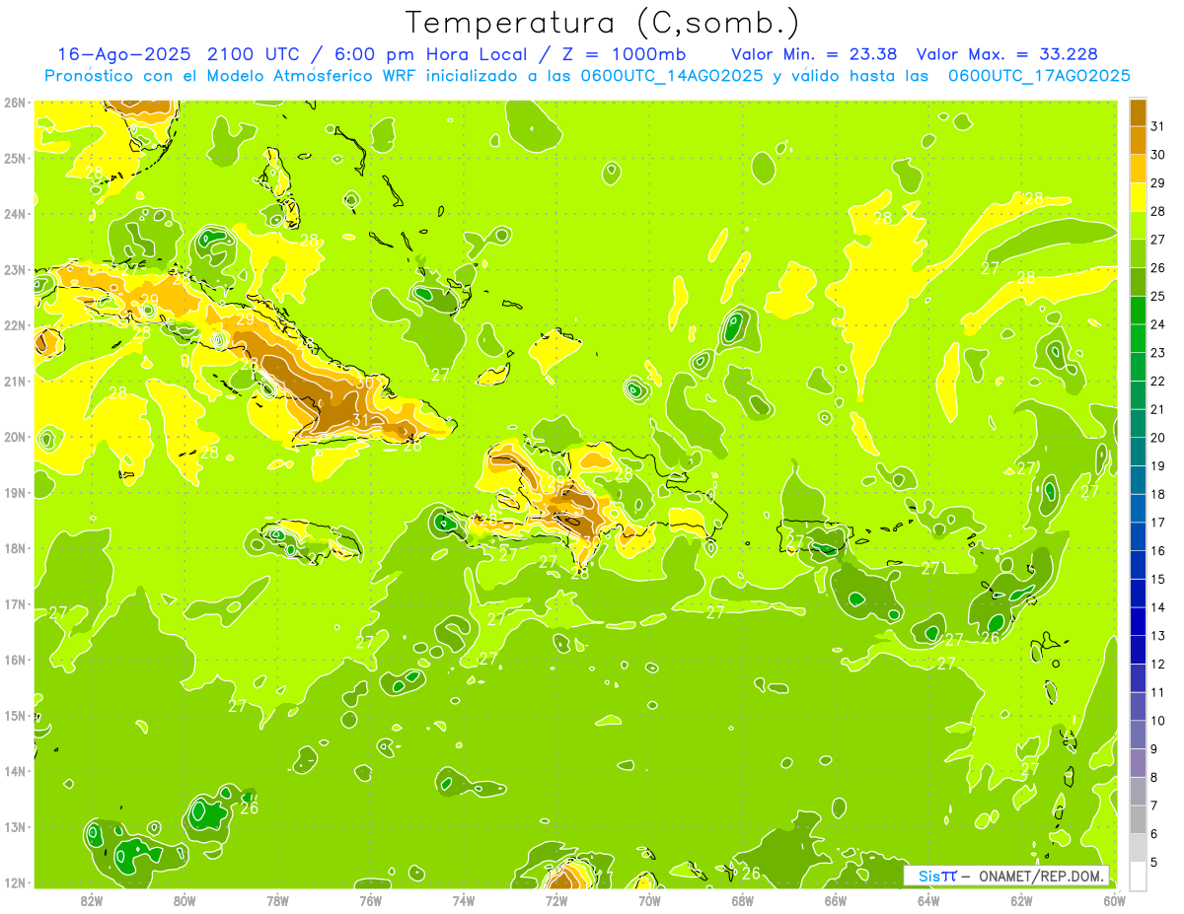Click the "78W" longitude axis label

click(277, 901)
